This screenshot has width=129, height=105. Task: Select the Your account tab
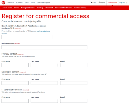112,3
